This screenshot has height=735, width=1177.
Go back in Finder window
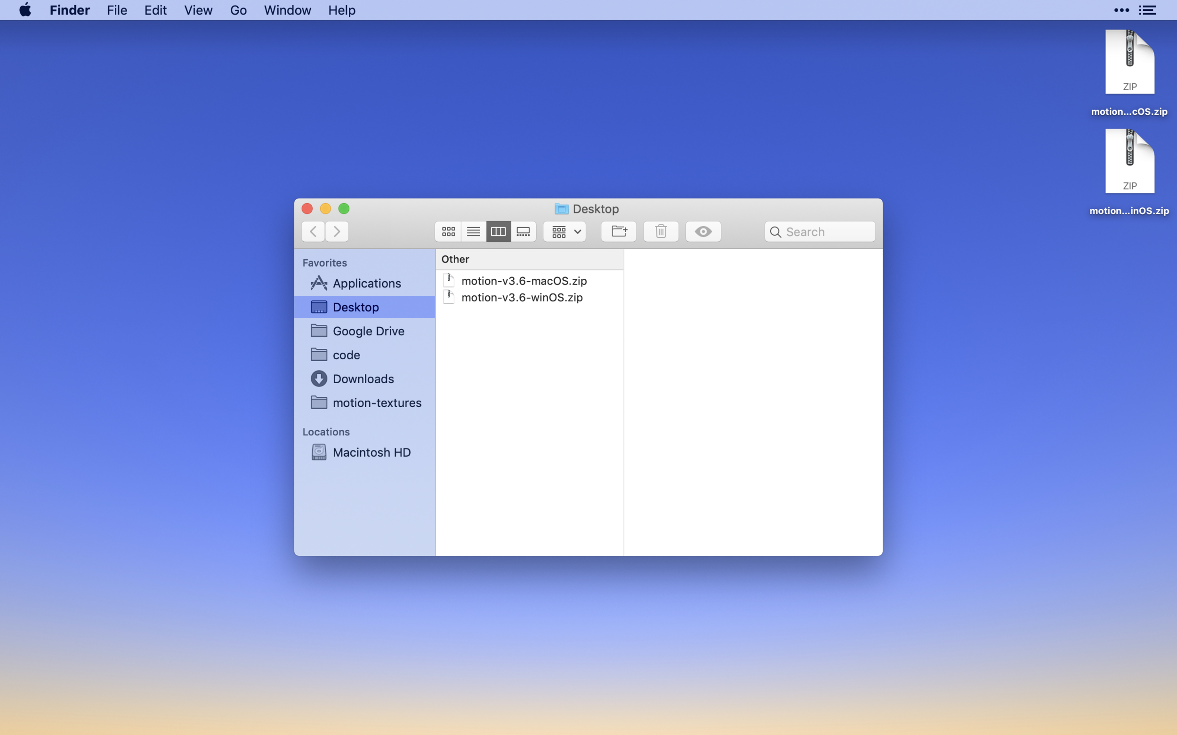[313, 231]
